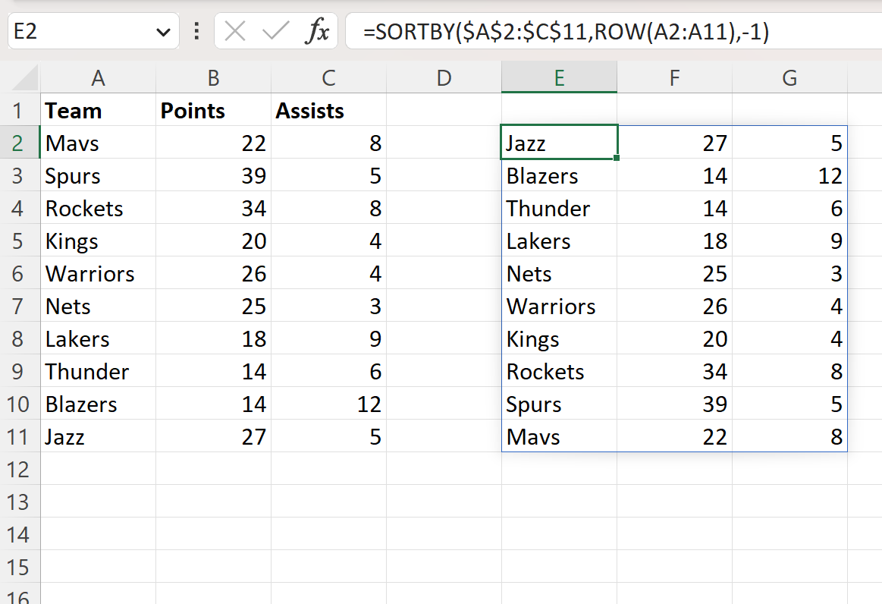
Task: Click into the SORTBY formula bar
Action: tap(613, 31)
